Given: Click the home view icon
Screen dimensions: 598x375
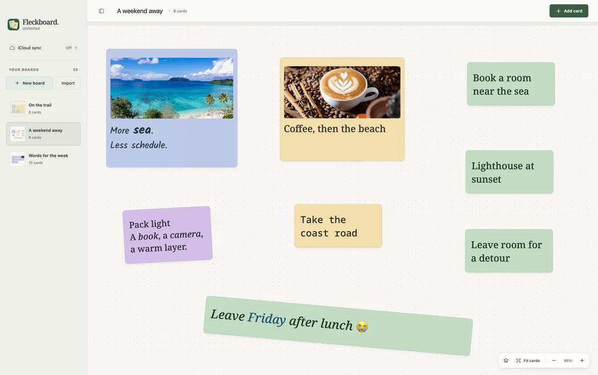Looking at the screenshot, I should (506, 361).
